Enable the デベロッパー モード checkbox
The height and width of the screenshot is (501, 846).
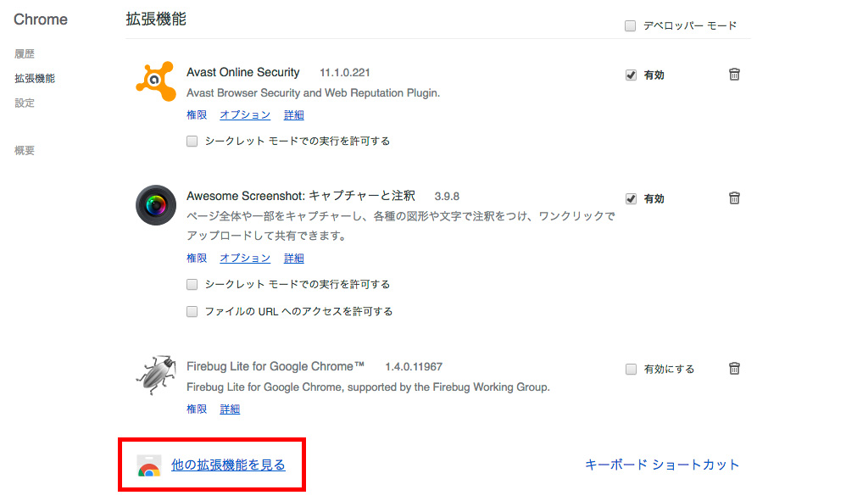coord(630,26)
